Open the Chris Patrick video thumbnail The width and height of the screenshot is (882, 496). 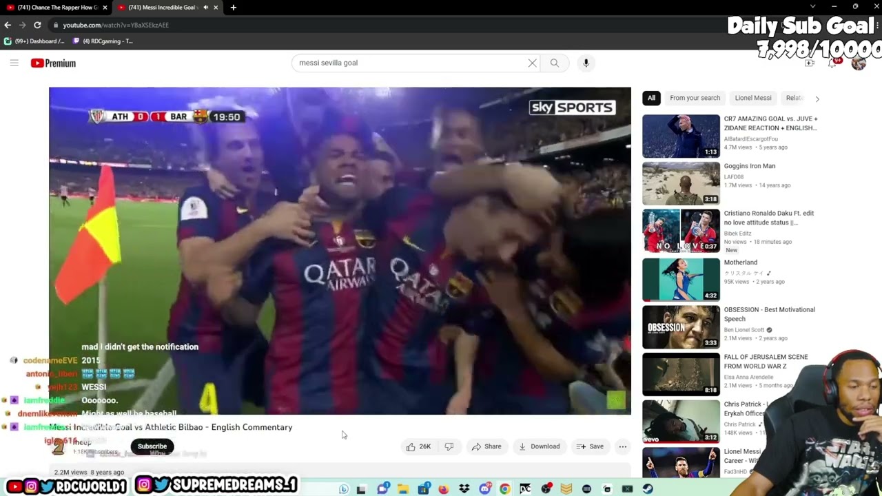point(681,422)
